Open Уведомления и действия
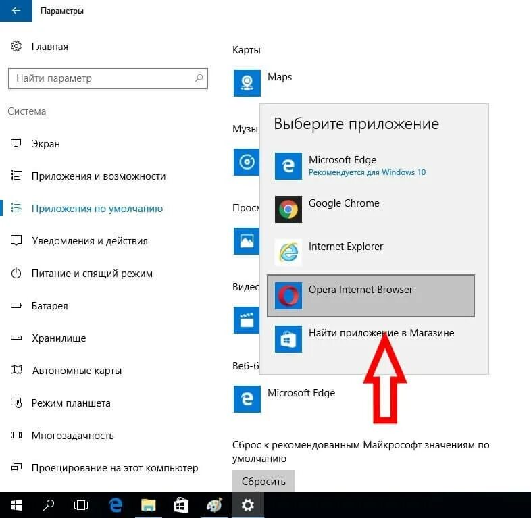 (x=90, y=241)
